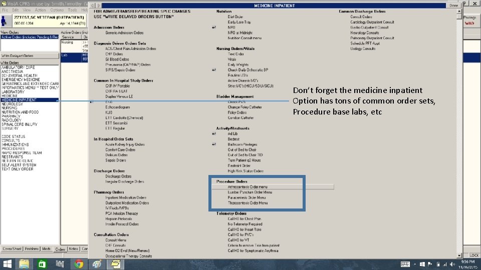Switch to the Notes tab
This screenshot has height=270, width=481.
(73, 249)
